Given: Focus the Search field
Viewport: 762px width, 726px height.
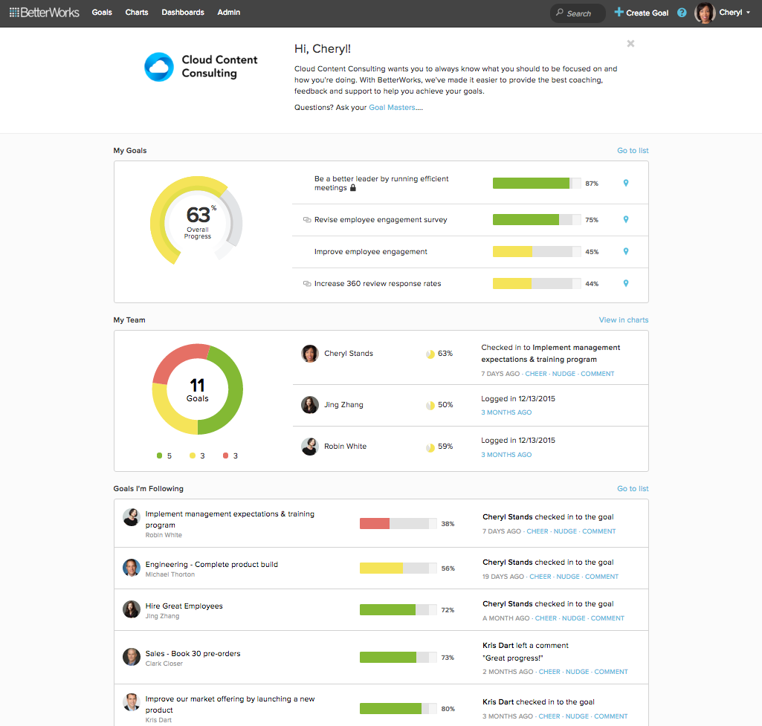Looking at the screenshot, I should pyautogui.click(x=578, y=13).
